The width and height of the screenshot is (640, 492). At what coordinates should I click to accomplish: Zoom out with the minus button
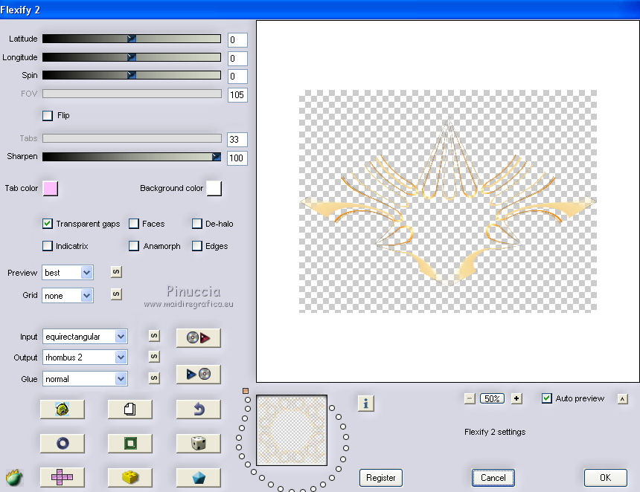pos(470,398)
